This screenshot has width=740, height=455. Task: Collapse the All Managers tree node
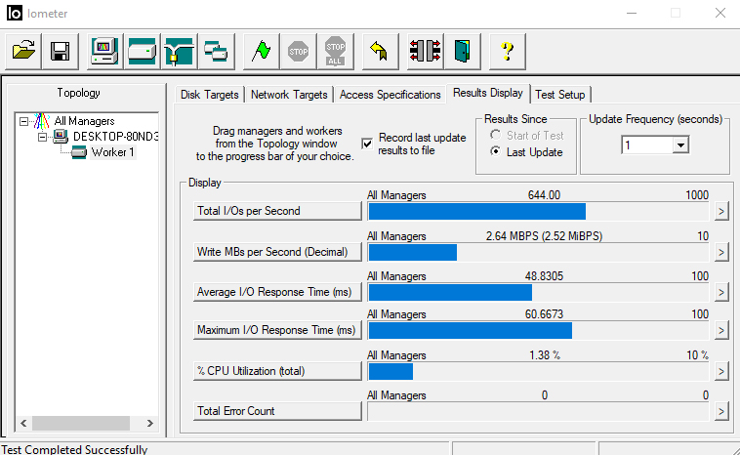[x=24, y=121]
